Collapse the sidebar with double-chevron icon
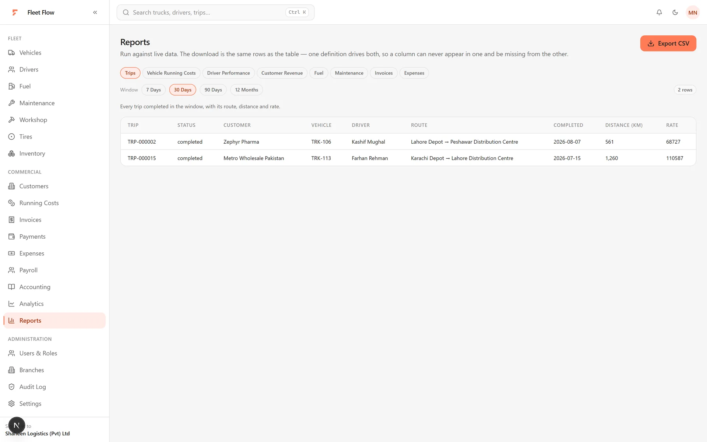707x442 pixels. (95, 13)
